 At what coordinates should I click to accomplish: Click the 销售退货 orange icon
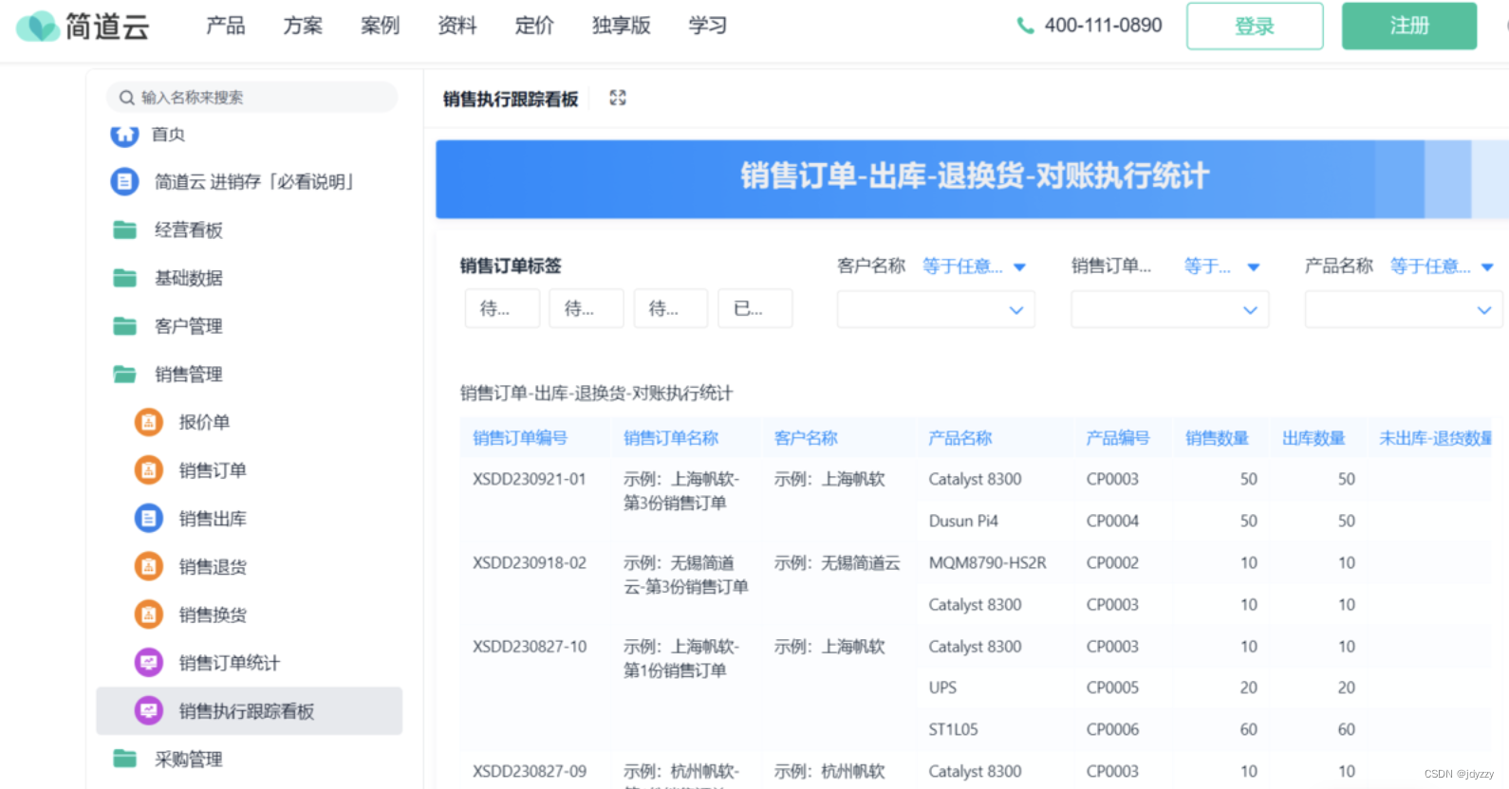coord(148,567)
